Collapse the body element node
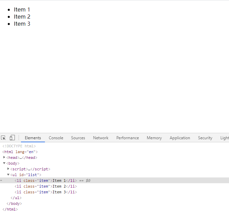This screenshot has height=217, width=229. pyautogui.click(x=4, y=163)
